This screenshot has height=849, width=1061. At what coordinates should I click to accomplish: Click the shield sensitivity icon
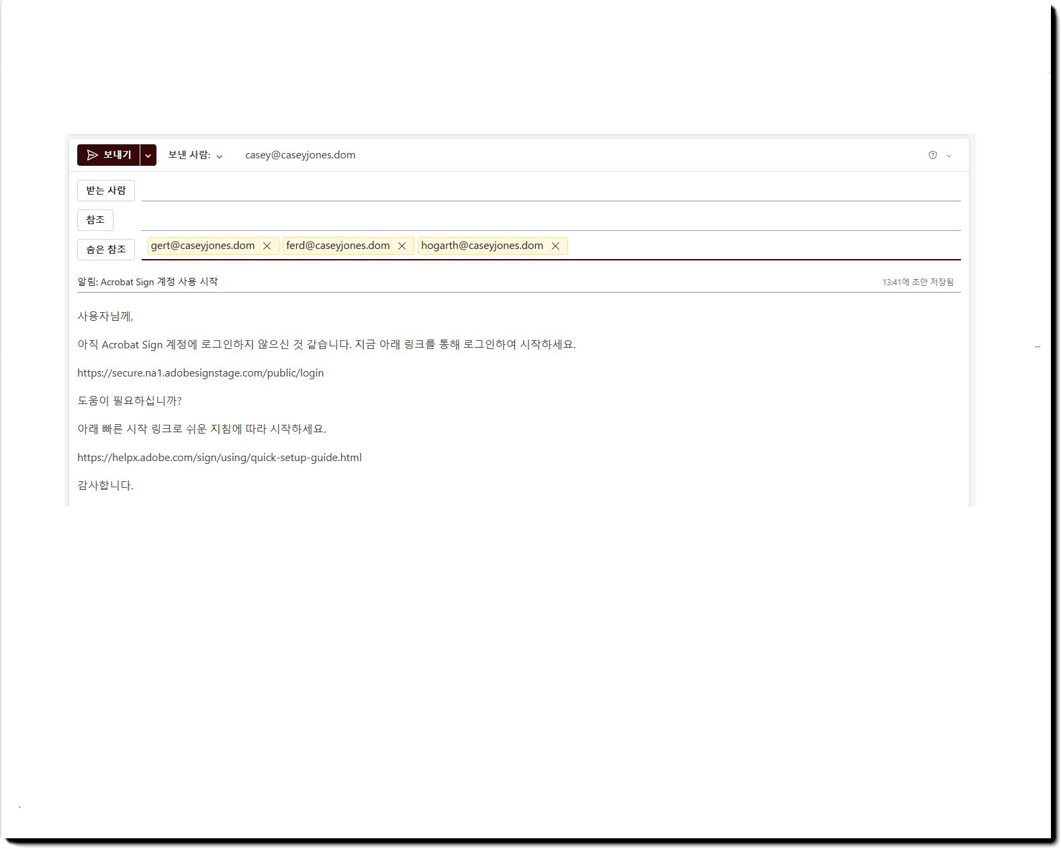tap(933, 155)
